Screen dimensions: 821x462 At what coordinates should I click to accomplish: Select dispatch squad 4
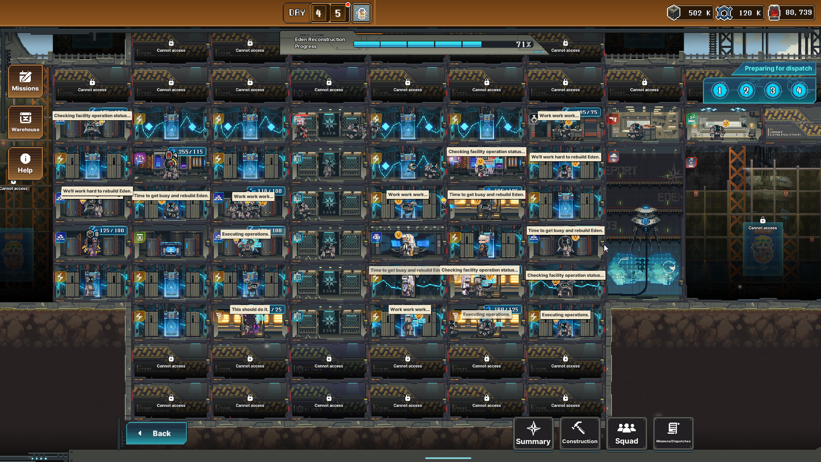tap(799, 91)
